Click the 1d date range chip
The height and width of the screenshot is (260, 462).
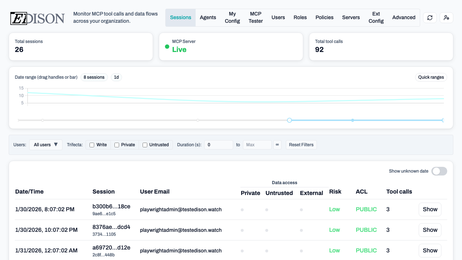pyautogui.click(x=116, y=77)
